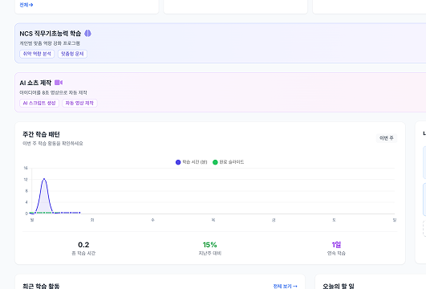
Task: Click the brain icon next to NCS 직무기초능력 학습
Action: pos(87,34)
